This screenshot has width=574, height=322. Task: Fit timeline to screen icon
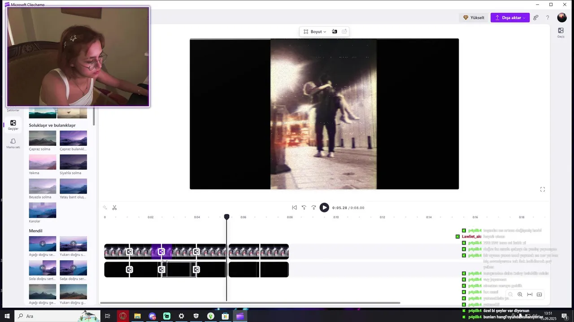pyautogui.click(x=530, y=295)
